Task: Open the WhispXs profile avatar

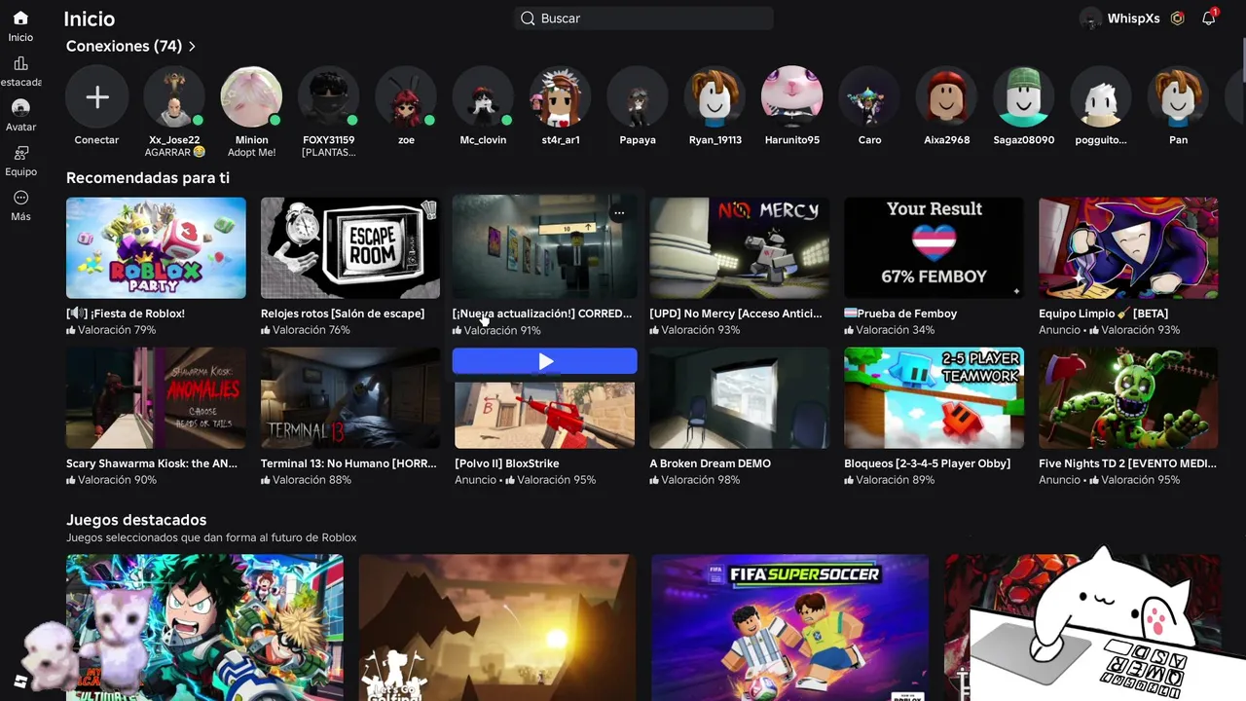Action: pos(1091,18)
